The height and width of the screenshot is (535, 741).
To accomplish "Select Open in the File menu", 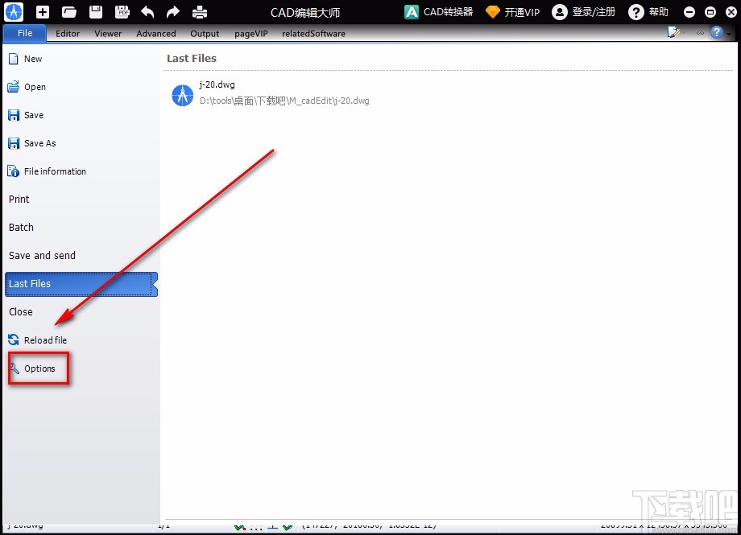I will coord(81,87).
